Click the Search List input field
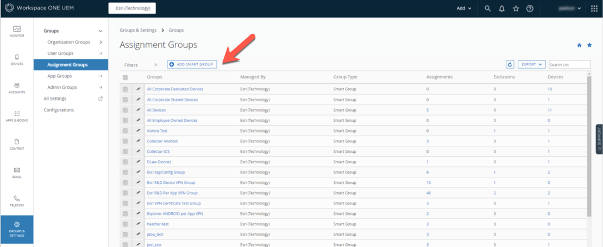This screenshot has width=603, height=247. coord(569,64)
